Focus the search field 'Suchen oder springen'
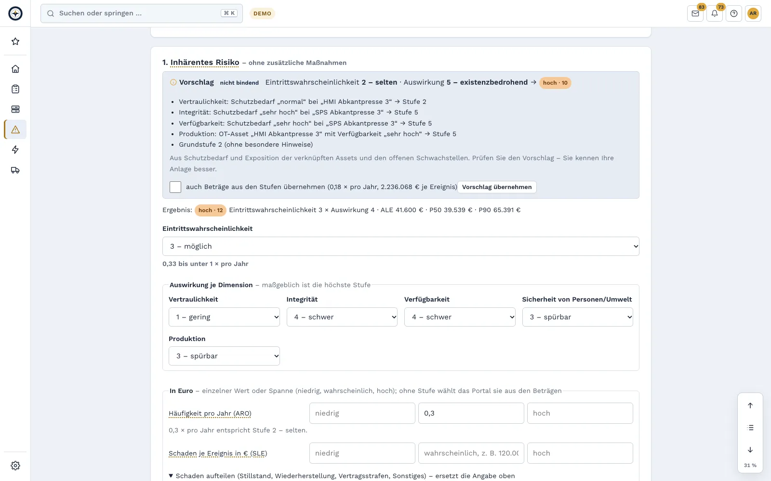This screenshot has height=481, width=771. 142,13
